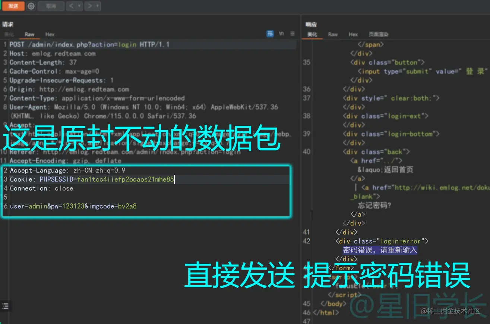Click the User-Agent: Mozilla/5.0 header line
490x324 pixels.
tap(144, 107)
